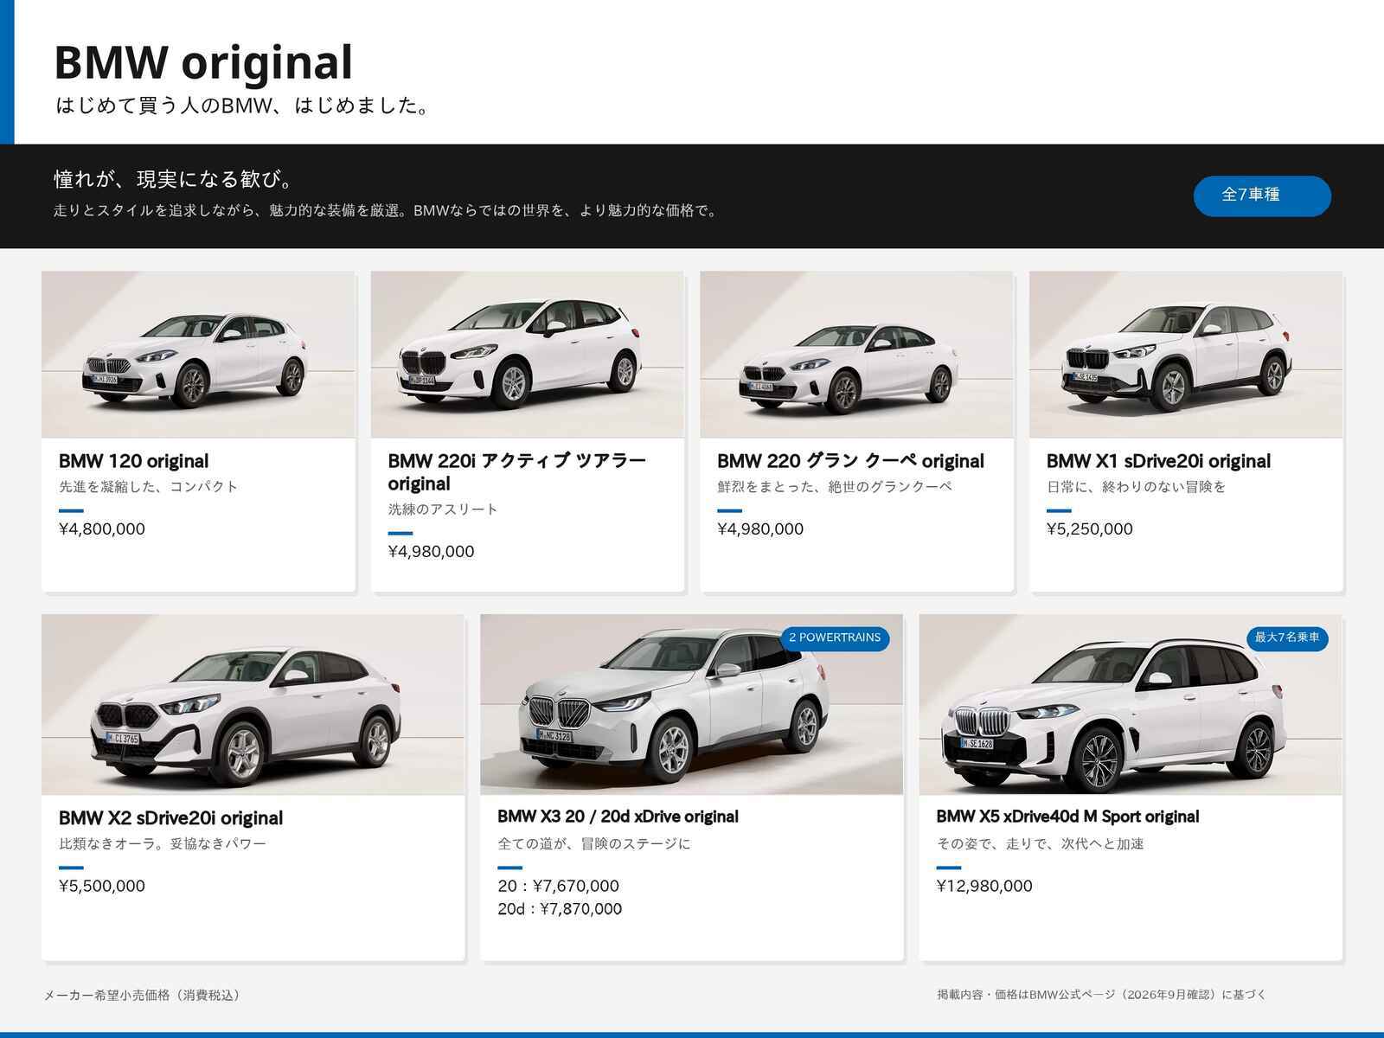Click the banner description starting 走りとスタイルを追求
Image resolution: width=1384 pixels, height=1038 pixels.
click(x=387, y=210)
